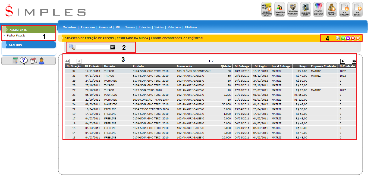Open the calendar icon in sidebar
The height and width of the screenshot is (176, 368).
(33, 61)
